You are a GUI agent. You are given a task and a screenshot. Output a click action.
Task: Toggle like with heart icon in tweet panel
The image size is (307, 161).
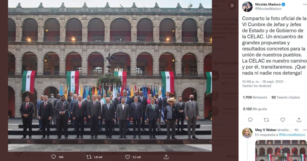(x=282, y=120)
